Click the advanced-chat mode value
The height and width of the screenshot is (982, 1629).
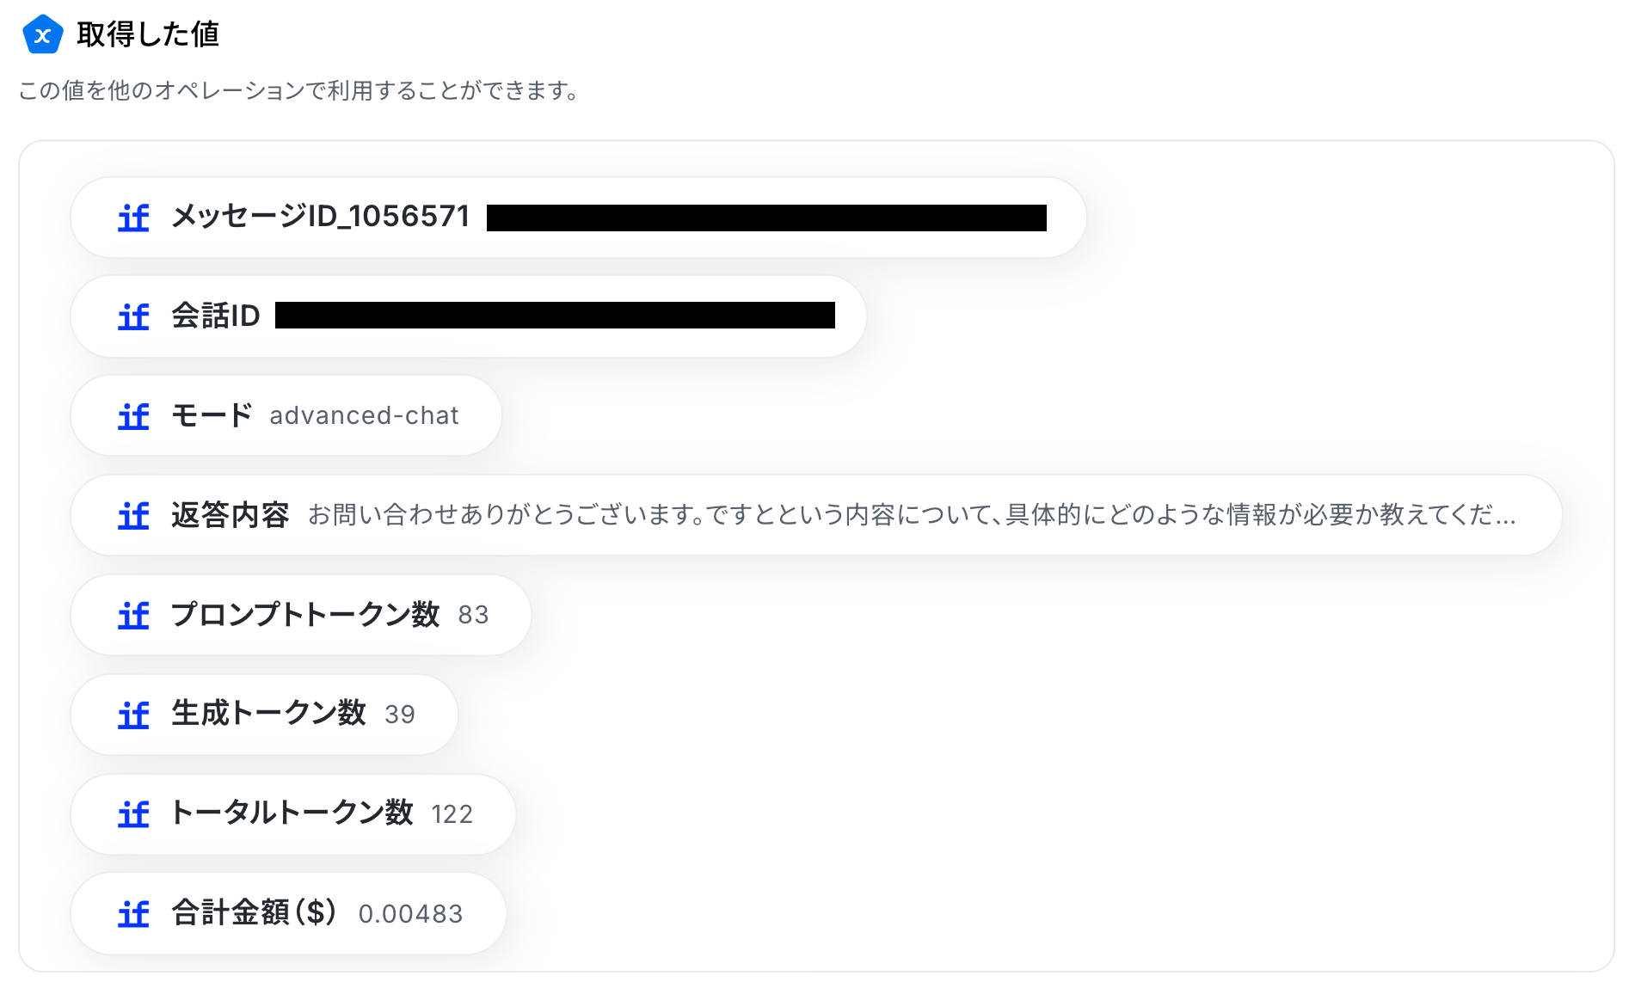tap(364, 416)
